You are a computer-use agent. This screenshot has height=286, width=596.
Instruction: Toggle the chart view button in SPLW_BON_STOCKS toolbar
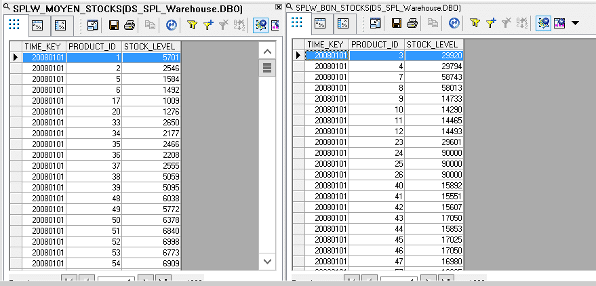(559, 23)
